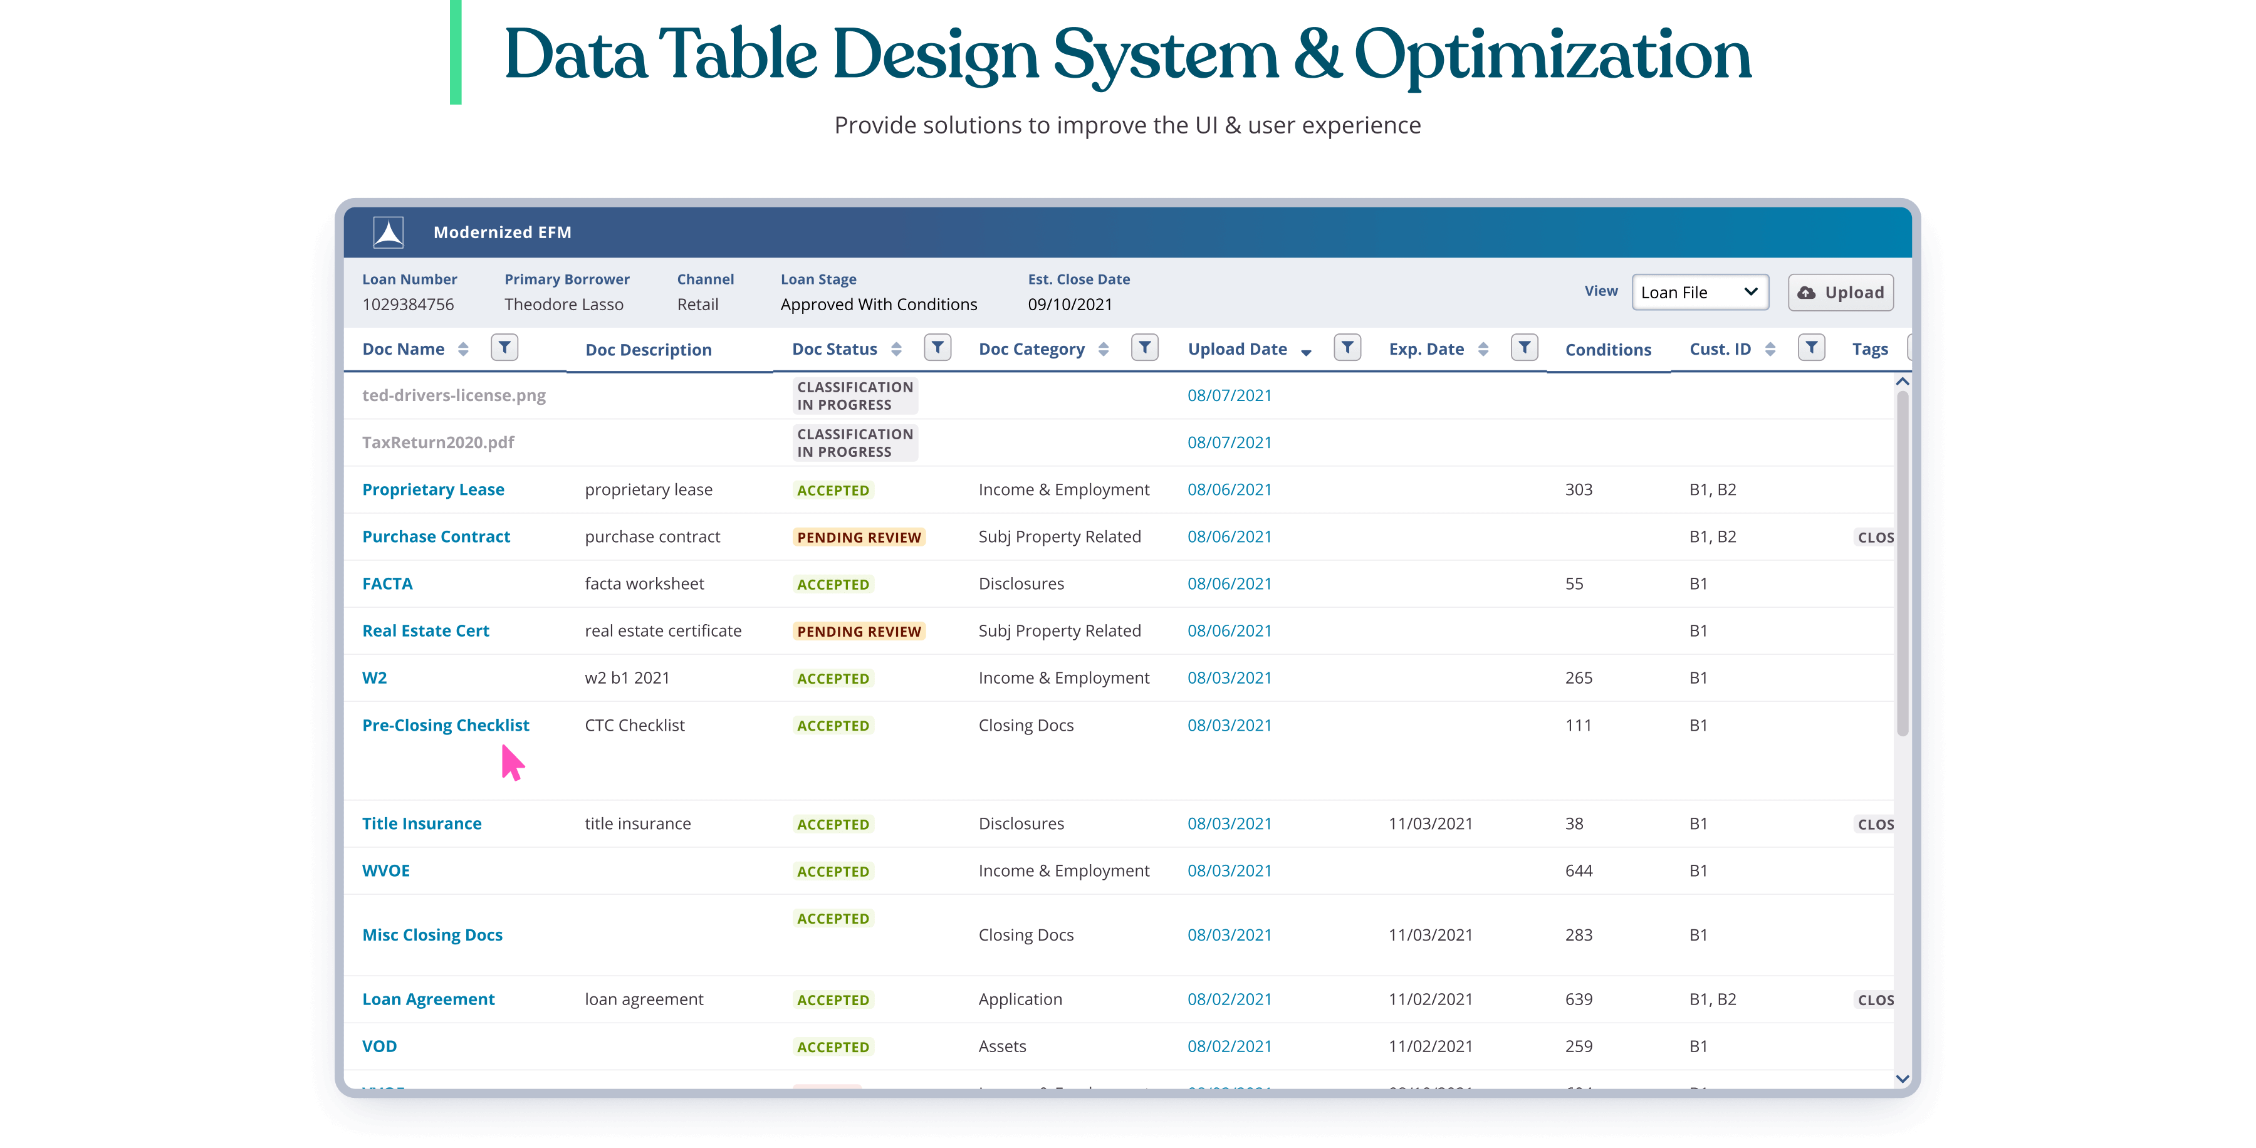Image resolution: width=2256 pixels, height=1148 pixels.
Task: Open the Upload Date filter icon
Action: 1347,348
